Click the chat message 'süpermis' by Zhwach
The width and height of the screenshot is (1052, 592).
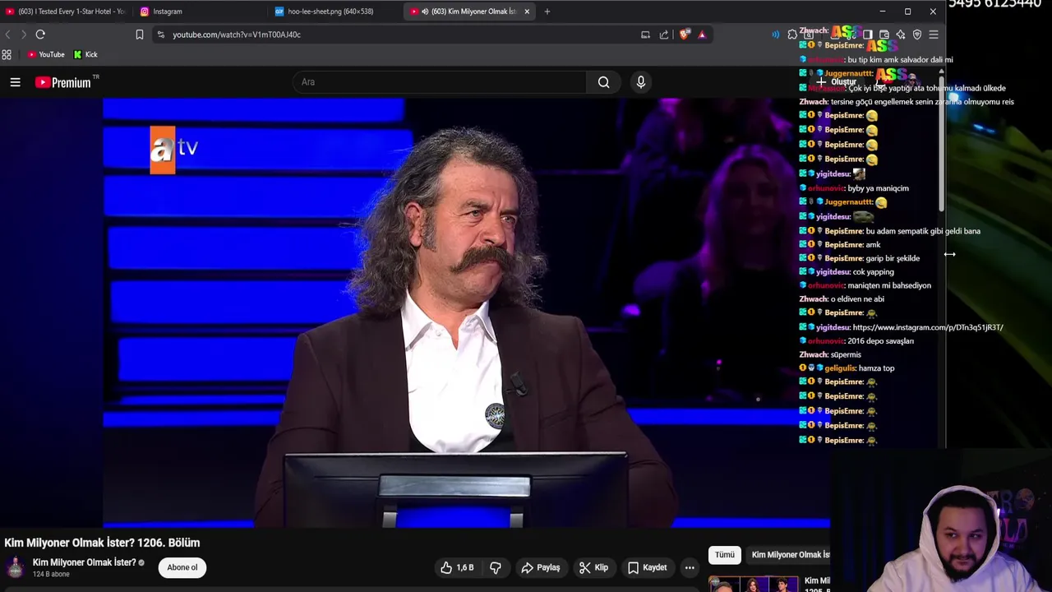pyautogui.click(x=846, y=354)
